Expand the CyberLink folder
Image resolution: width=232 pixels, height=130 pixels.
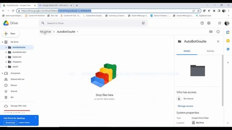(6, 57)
